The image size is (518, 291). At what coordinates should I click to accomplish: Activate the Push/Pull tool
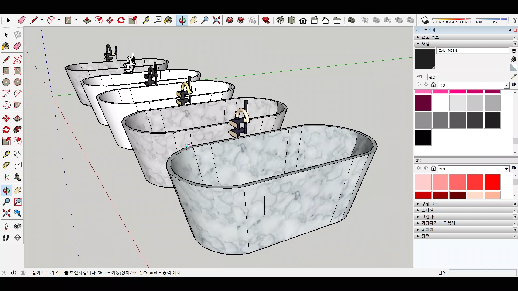click(x=87, y=20)
